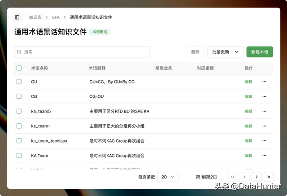The height and width of the screenshot is (196, 287).
Task: Click the page title 通用术语黑话知识文件
Action: [x=50, y=32]
